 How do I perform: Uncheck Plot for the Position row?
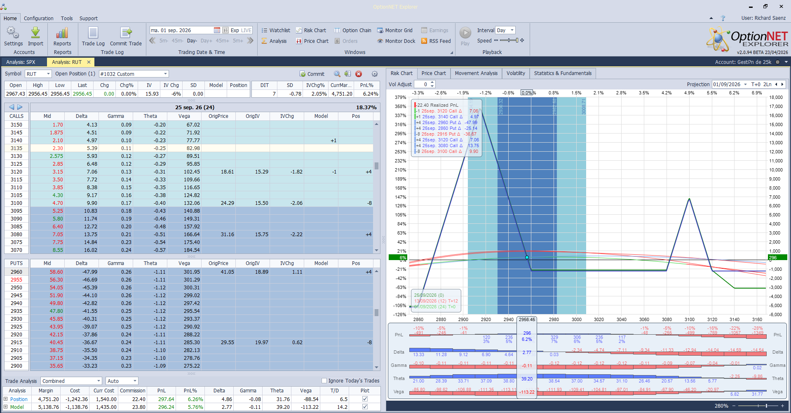[364, 399]
